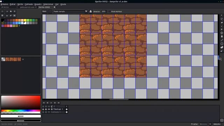Open the Camada menu
The image size is (224, 126).
[29, 4]
